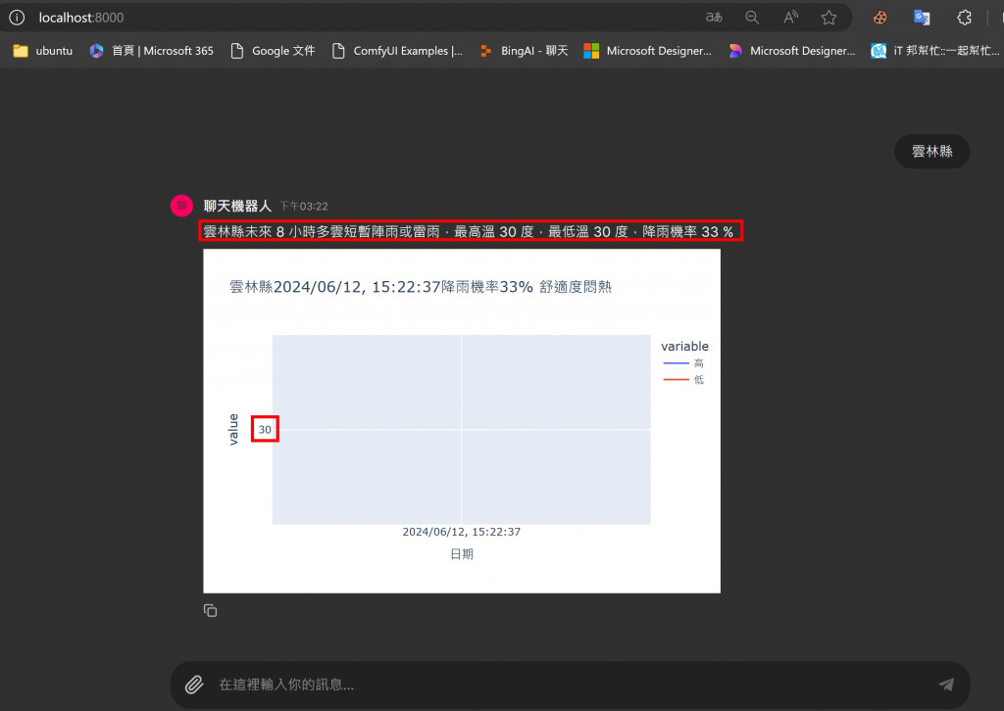Copy the chatbot message with copy icon
Screen dimensions: 1004x711
[210, 610]
